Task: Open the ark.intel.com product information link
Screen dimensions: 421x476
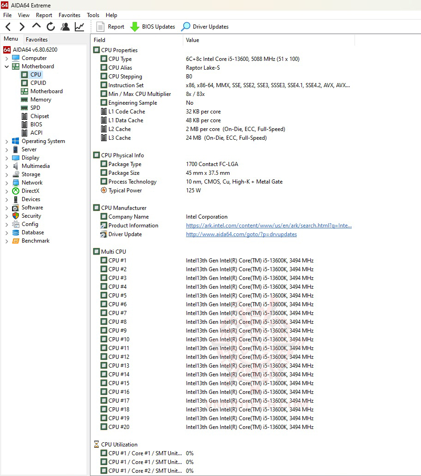Action: click(269, 226)
